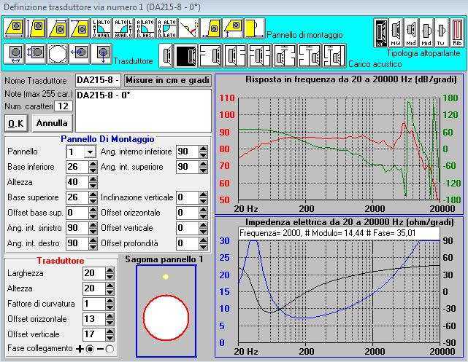Select the panel vertical offset icon
Screen dimensions: 468x362
233,28
